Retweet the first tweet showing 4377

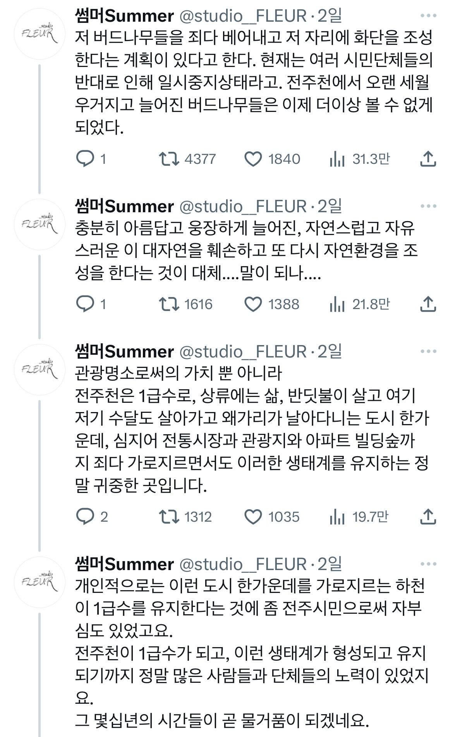tap(168, 157)
